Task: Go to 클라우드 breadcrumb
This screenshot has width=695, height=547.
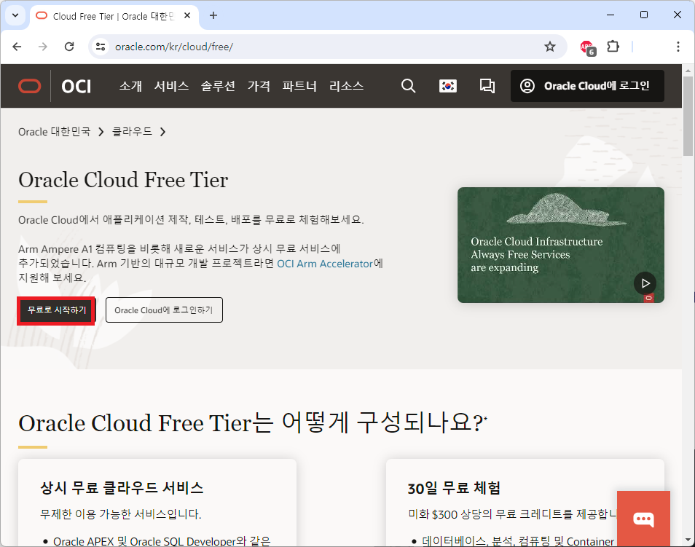Action: (x=132, y=132)
